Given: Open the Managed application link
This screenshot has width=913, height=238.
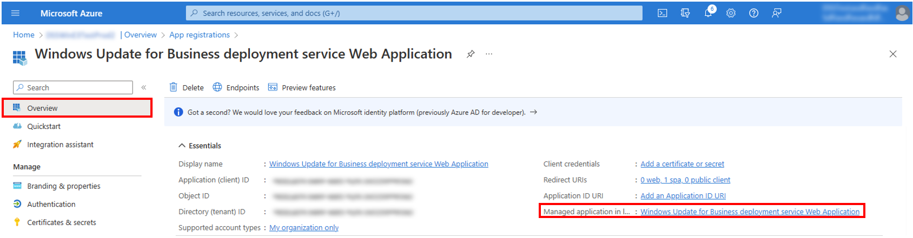Looking at the screenshot, I should tap(750, 212).
